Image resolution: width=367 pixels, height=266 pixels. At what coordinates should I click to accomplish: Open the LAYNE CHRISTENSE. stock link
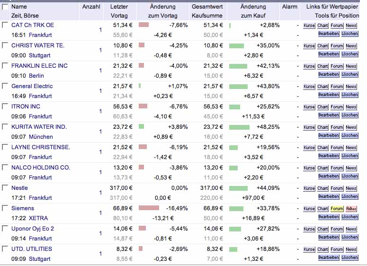click(41, 147)
